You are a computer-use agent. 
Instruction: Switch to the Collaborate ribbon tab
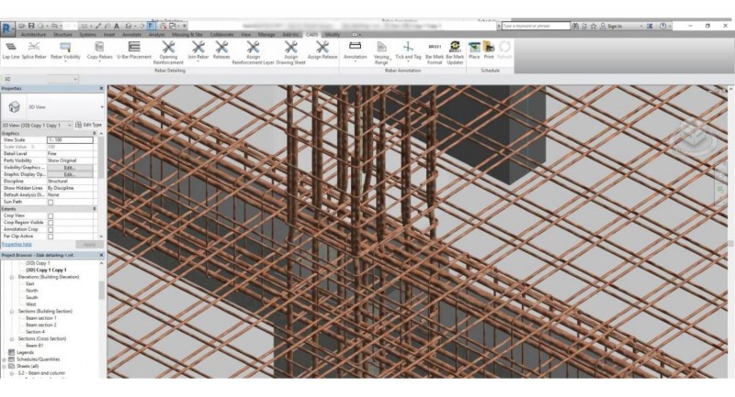click(221, 35)
